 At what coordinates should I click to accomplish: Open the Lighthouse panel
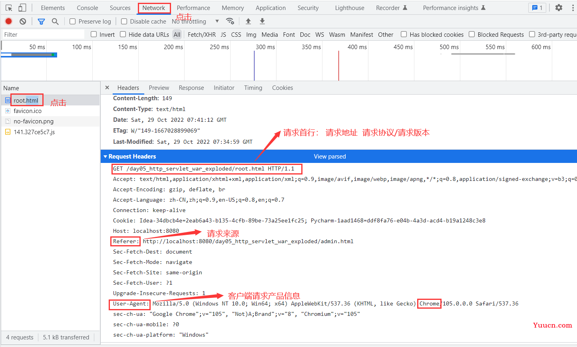coord(350,8)
